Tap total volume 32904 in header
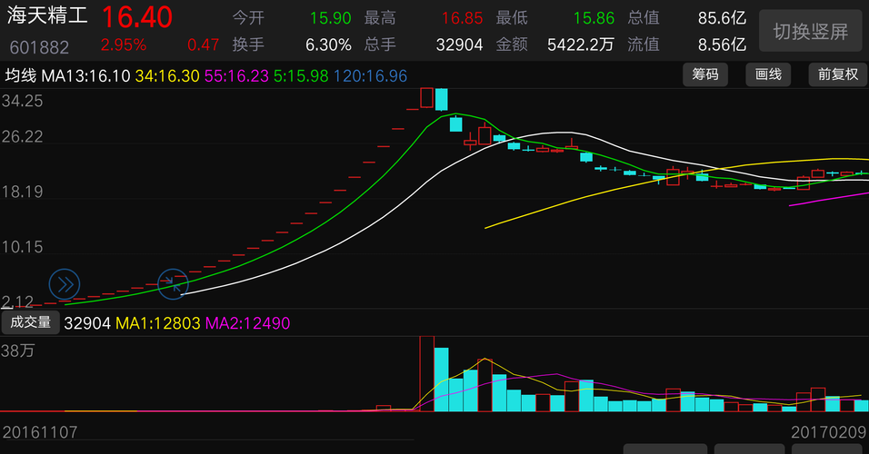Viewport: 869px width, 454px height. 459,44
